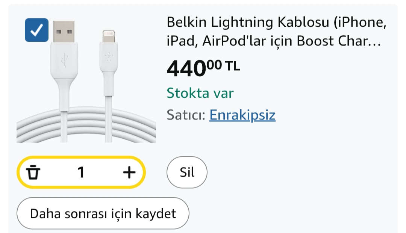Image resolution: width=406 pixels, height=233 pixels.
Task: Click the coiled white cable picture
Action: point(86,124)
